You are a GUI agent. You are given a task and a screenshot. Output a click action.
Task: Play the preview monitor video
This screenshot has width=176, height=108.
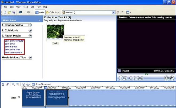(121, 78)
